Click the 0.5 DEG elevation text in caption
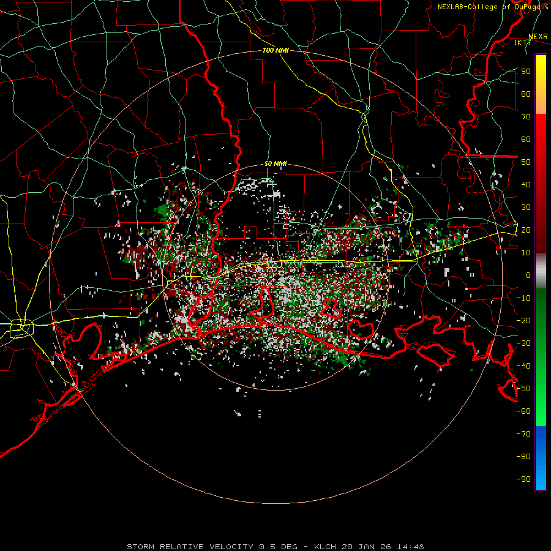Viewport: 551px width, 551px height. click(279, 547)
